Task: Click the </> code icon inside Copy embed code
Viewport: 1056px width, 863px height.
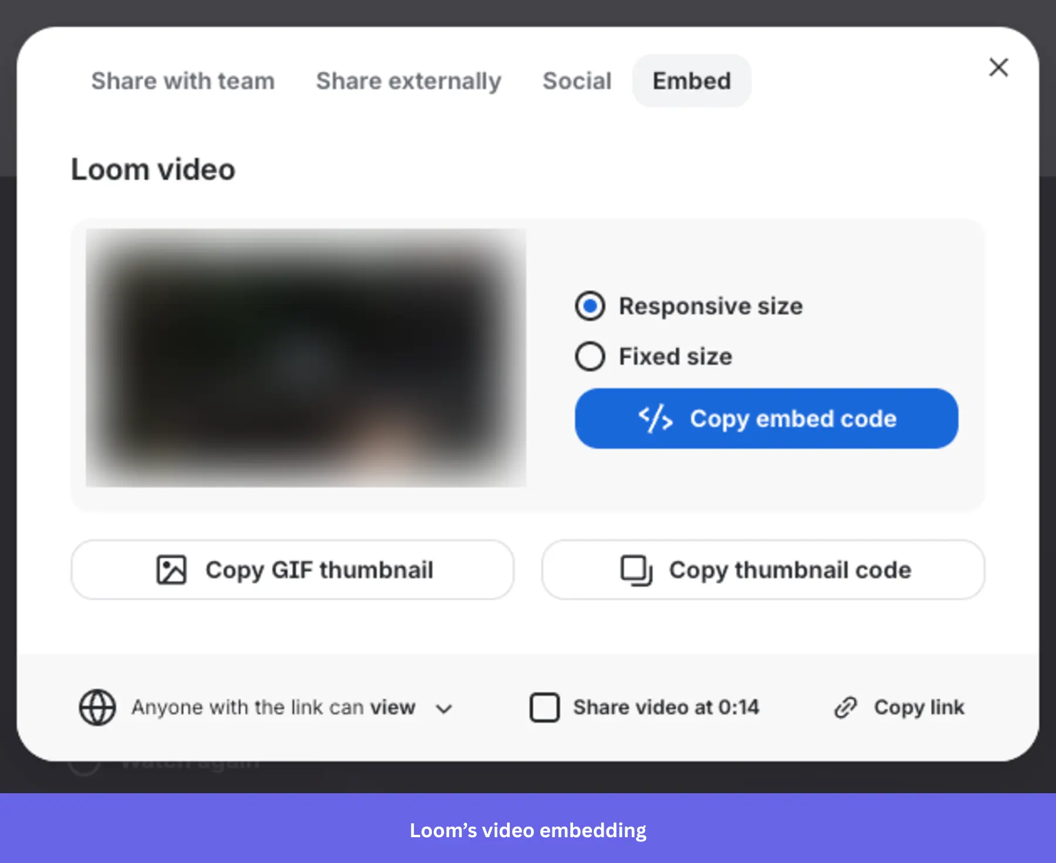Action: (655, 418)
